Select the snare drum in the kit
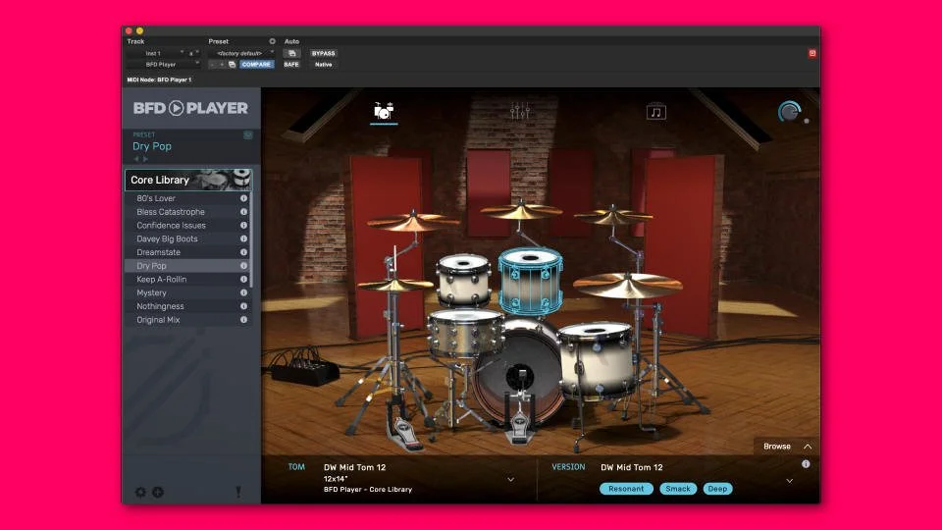The height and width of the screenshot is (530, 942). 465,333
